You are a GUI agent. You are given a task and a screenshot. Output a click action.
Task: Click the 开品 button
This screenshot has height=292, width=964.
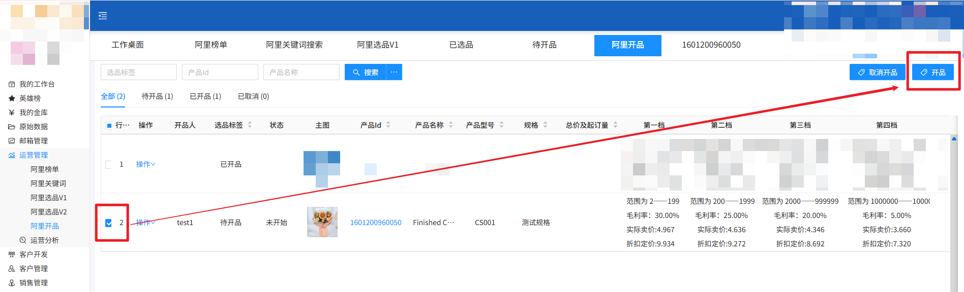[x=933, y=72]
